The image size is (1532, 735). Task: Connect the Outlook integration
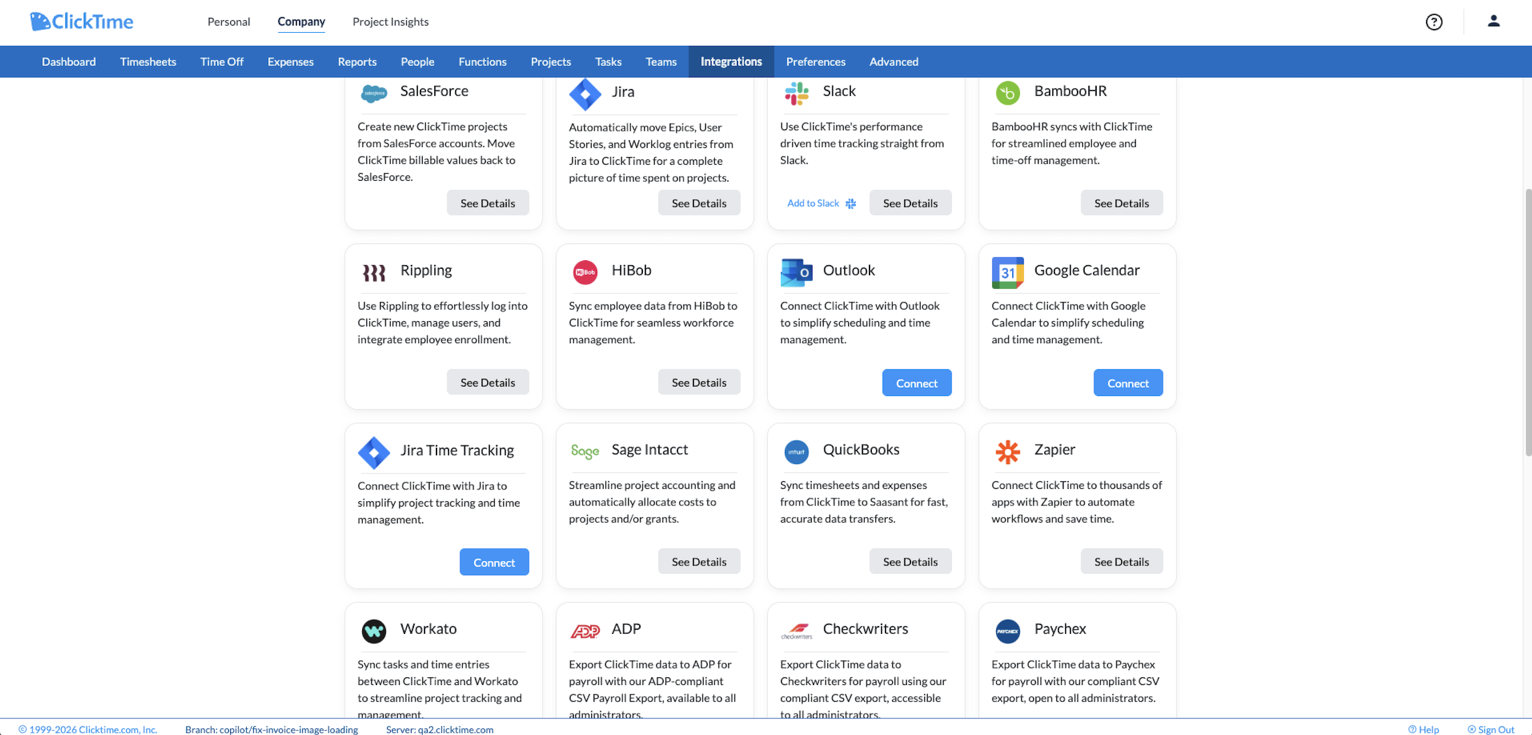click(916, 383)
